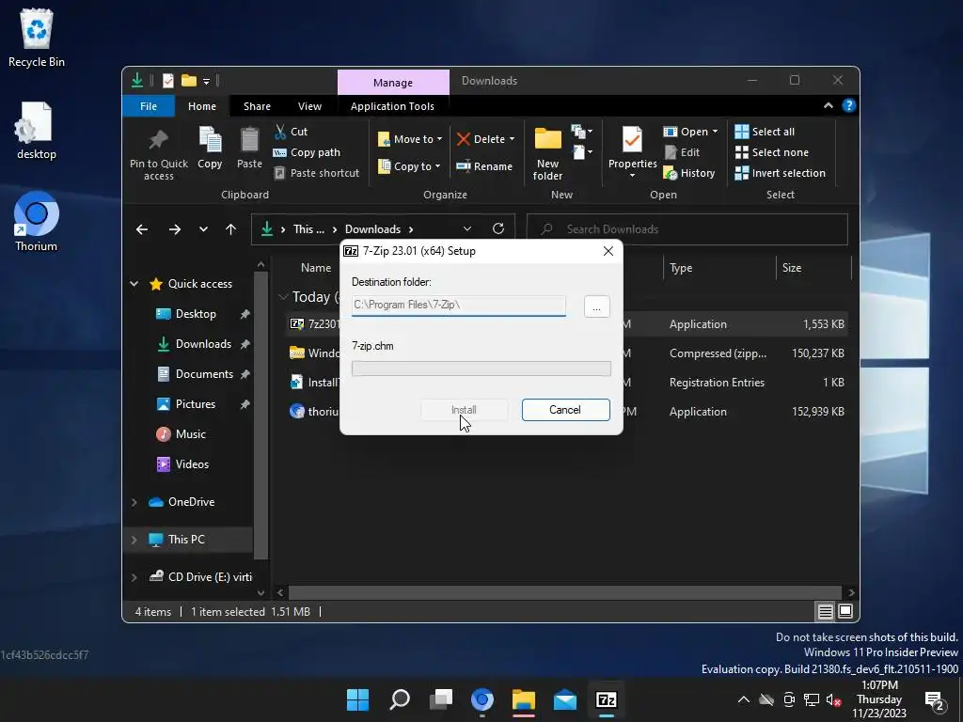Click the Rename command
The height and width of the screenshot is (722, 963).
[484, 166]
